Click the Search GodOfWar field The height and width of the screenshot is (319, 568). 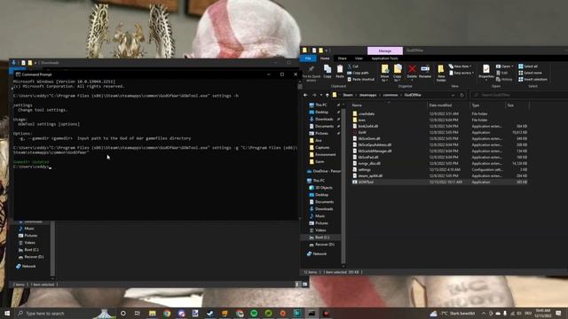pyautogui.click(x=518, y=95)
